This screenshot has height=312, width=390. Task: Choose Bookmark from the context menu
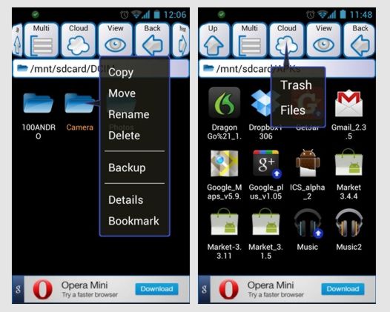(x=134, y=221)
